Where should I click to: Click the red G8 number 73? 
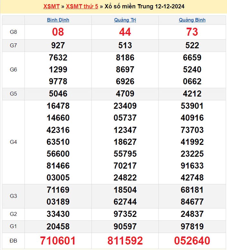tap(192, 32)
